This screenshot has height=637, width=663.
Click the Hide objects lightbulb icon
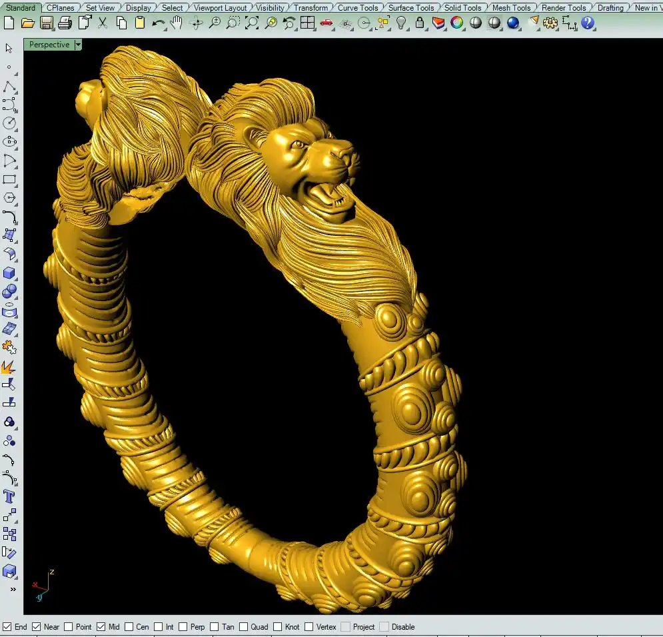[401, 23]
